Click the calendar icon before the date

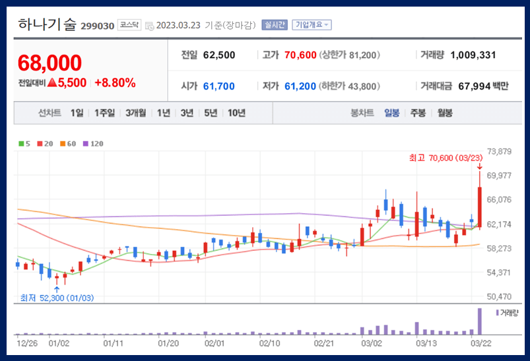tap(149, 26)
